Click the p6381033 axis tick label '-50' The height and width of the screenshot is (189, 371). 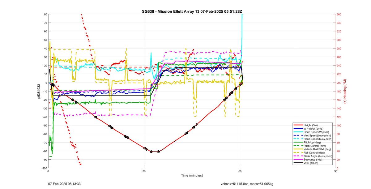pos(45,125)
